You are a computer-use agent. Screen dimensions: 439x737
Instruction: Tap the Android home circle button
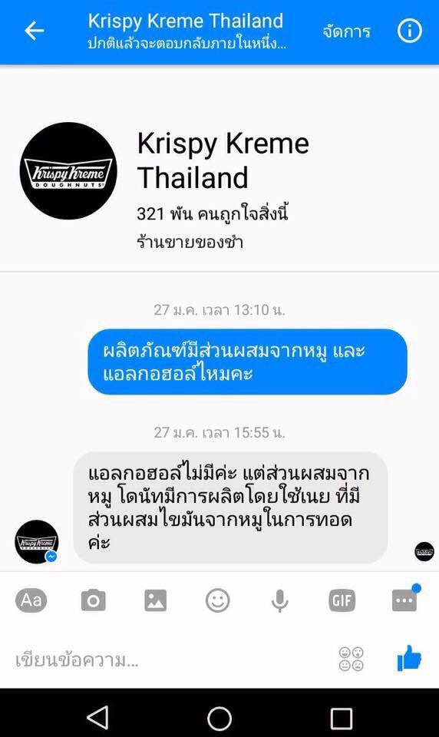[x=219, y=719]
